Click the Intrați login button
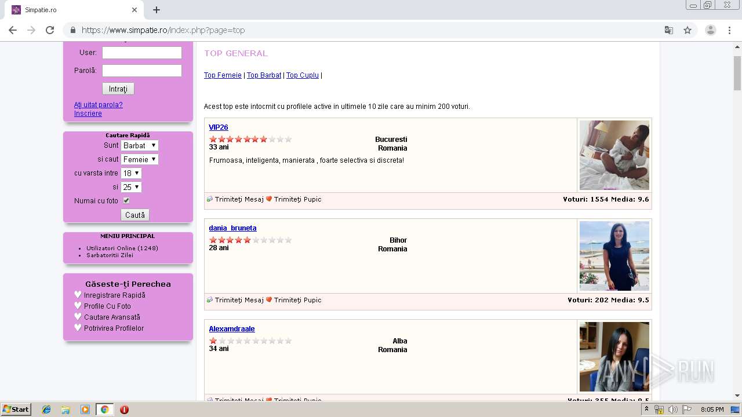 click(x=118, y=89)
